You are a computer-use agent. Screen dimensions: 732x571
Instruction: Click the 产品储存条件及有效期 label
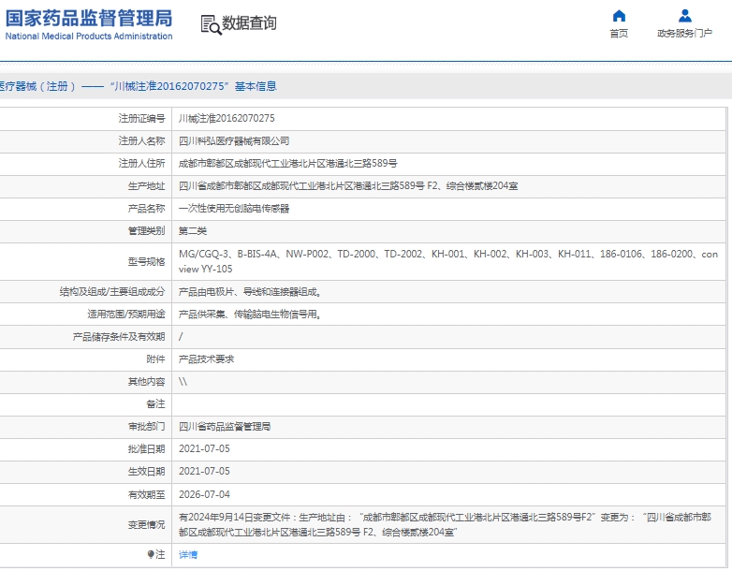click(x=119, y=337)
